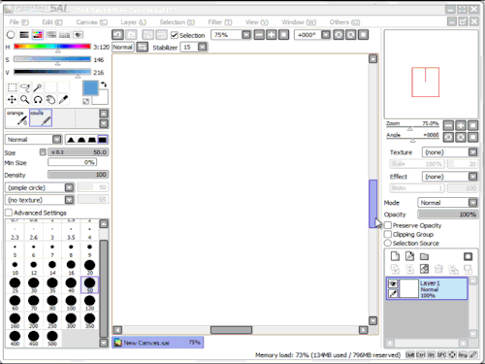Click the Normal view mode button

(122, 48)
